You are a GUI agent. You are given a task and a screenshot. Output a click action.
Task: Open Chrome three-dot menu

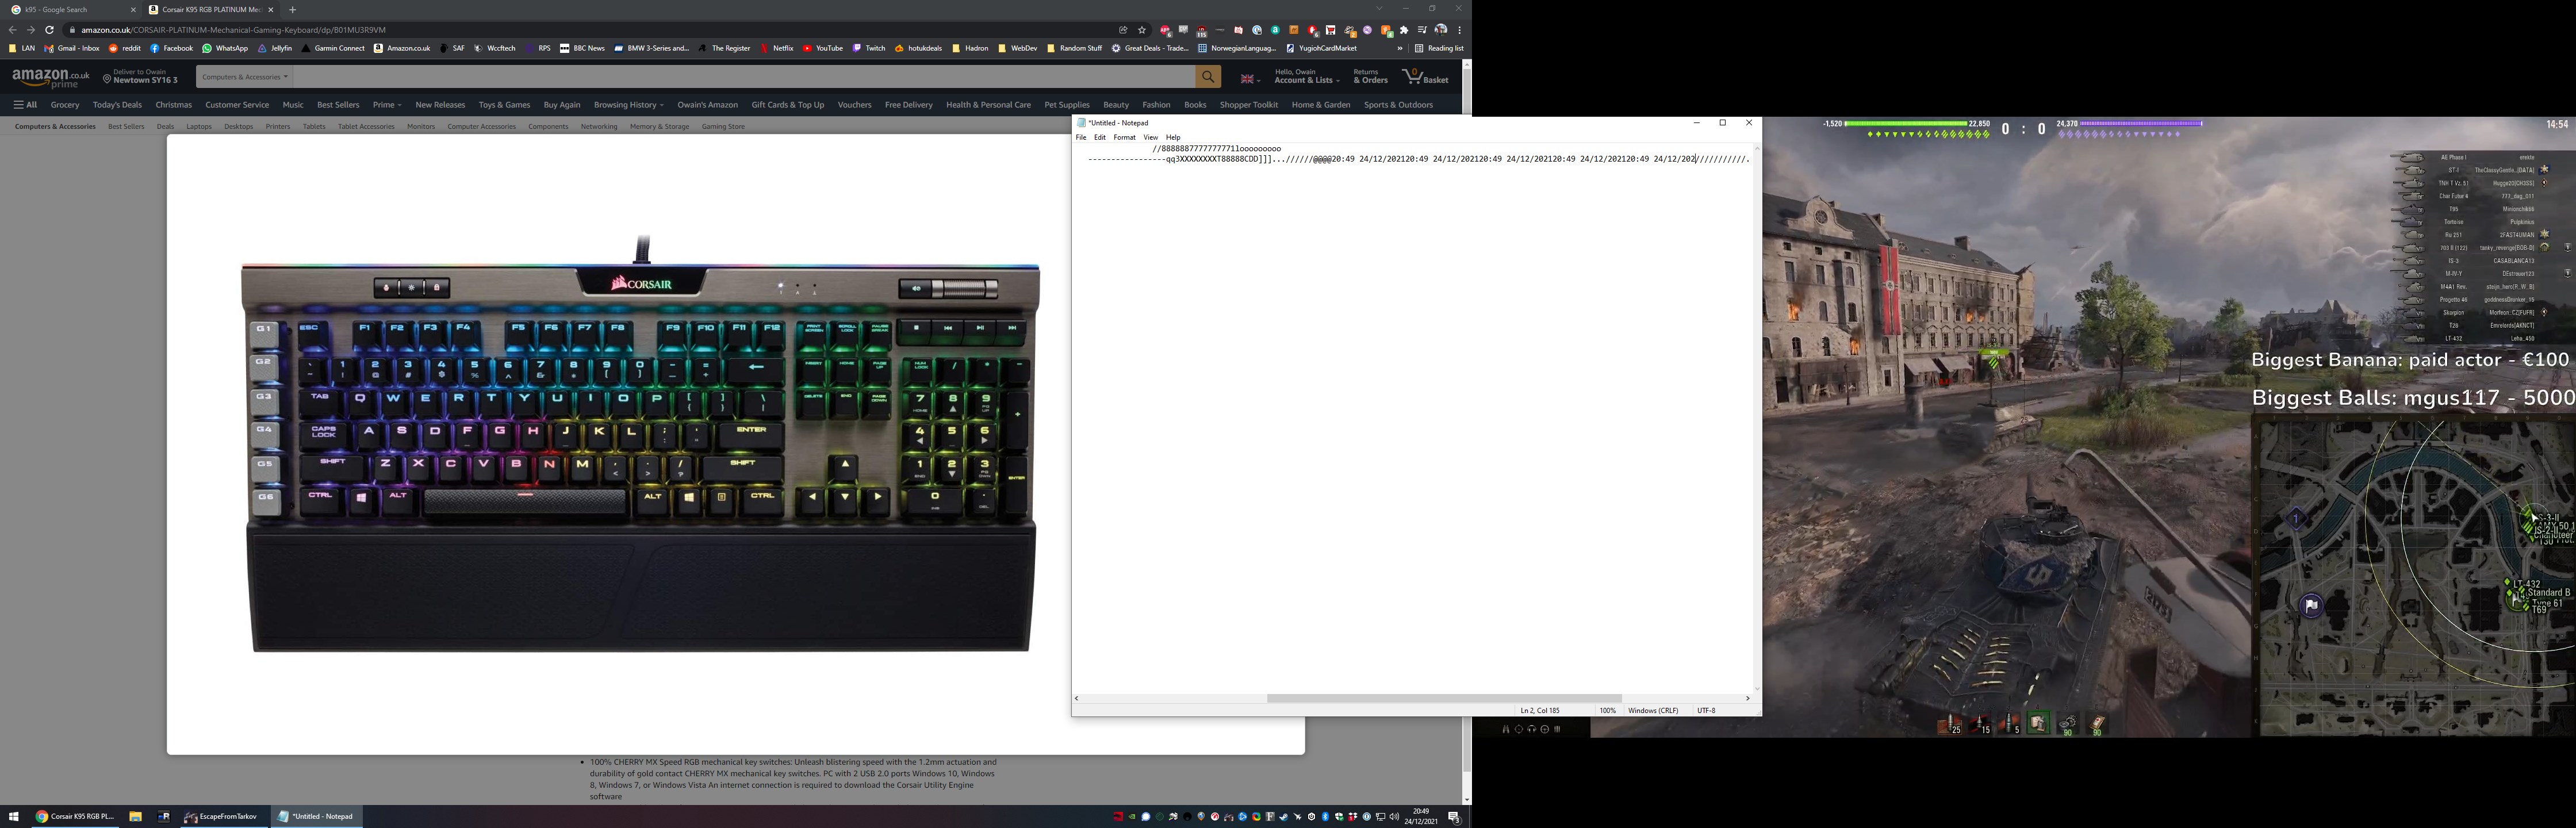[x=1460, y=30]
